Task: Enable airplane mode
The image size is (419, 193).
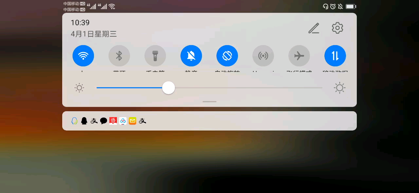Action: point(299,56)
